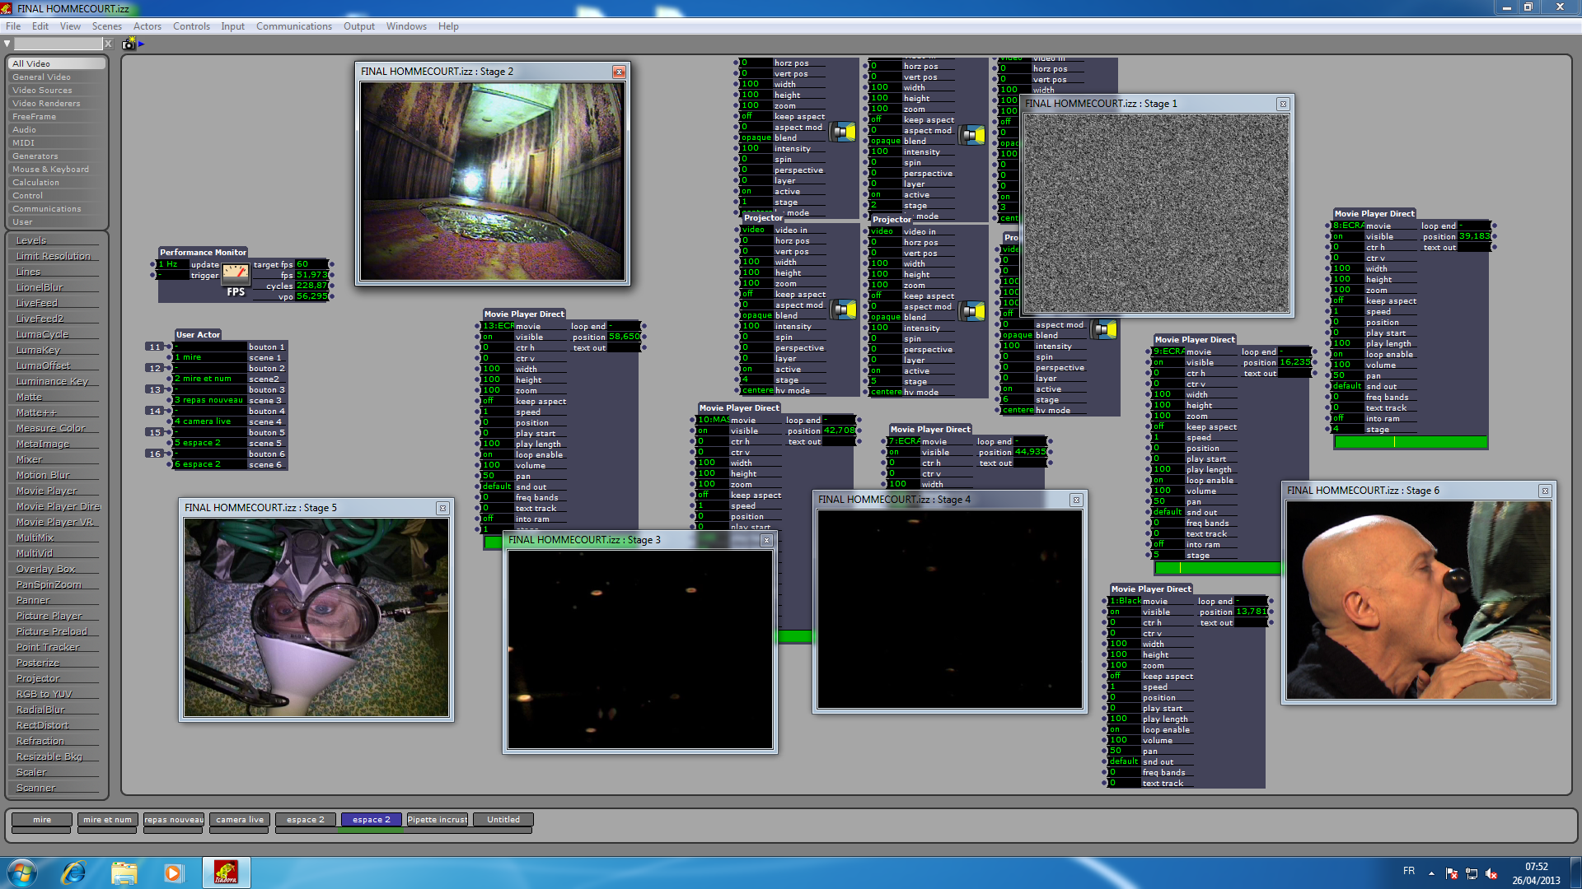Activate the mire scene button
The image size is (1582, 889).
tap(42, 820)
